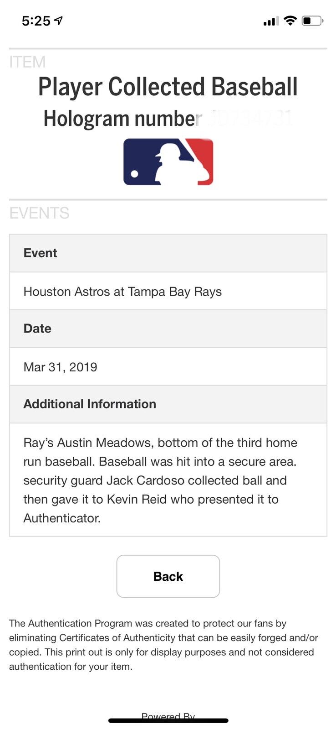Tap the cellular signal bars
The width and height of the screenshot is (336, 730).
pyautogui.click(x=270, y=21)
